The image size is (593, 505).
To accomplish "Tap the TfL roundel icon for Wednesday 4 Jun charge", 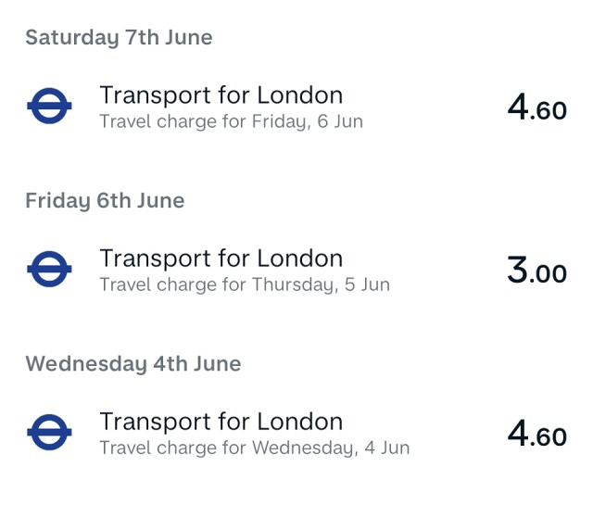I will 49,432.
